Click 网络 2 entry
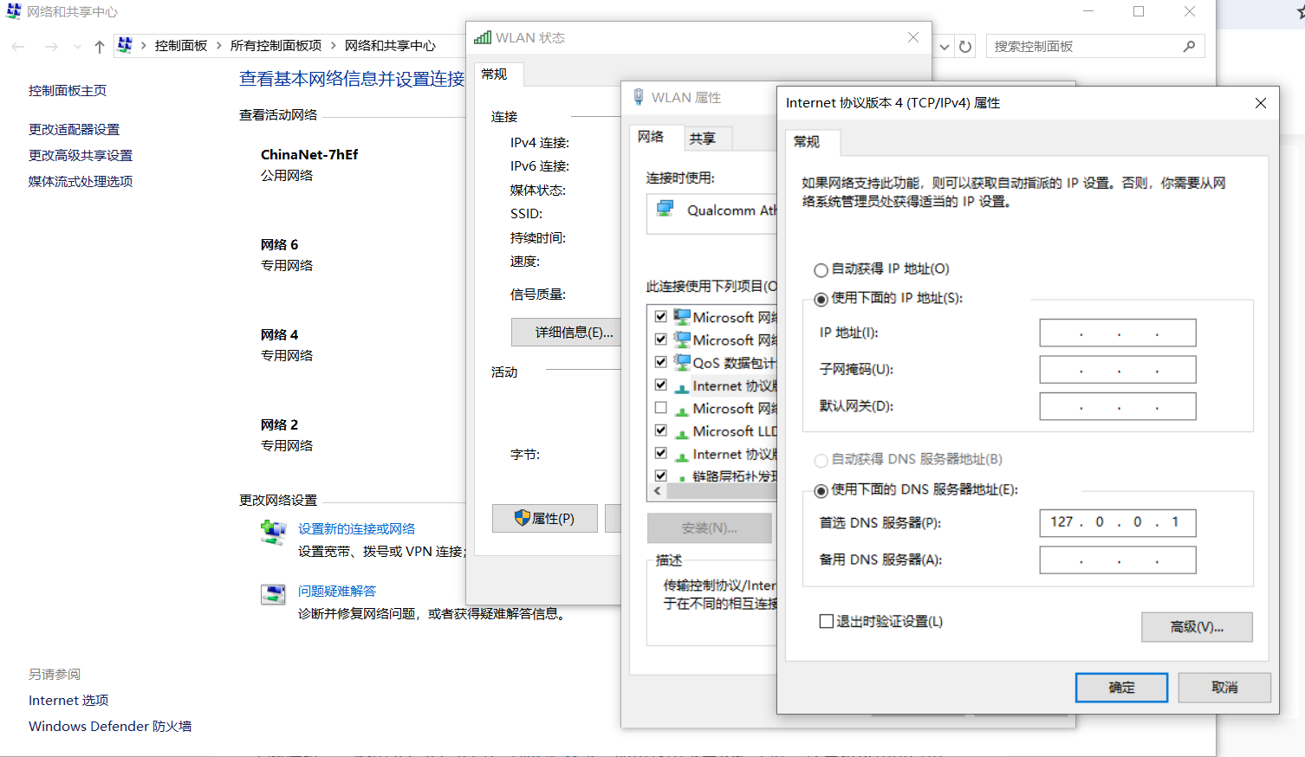 click(x=279, y=424)
